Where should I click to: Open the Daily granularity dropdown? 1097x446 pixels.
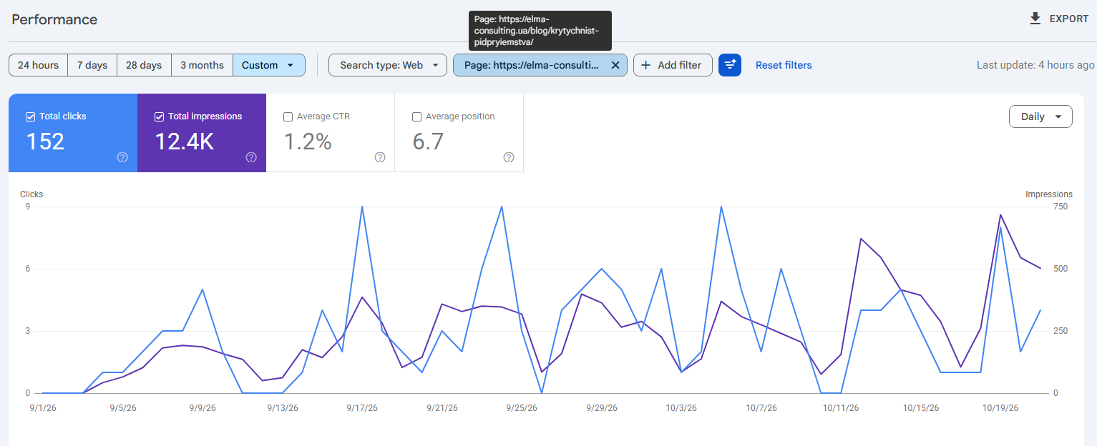click(x=1040, y=117)
